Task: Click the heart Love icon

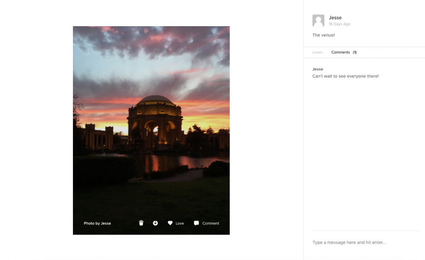Action: pyautogui.click(x=170, y=223)
